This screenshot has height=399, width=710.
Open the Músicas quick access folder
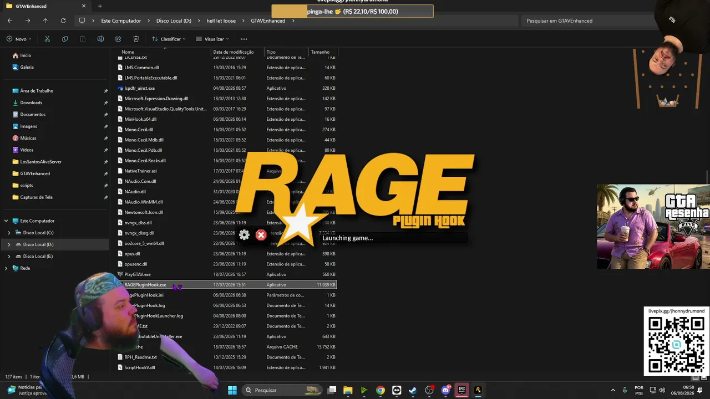tap(28, 138)
